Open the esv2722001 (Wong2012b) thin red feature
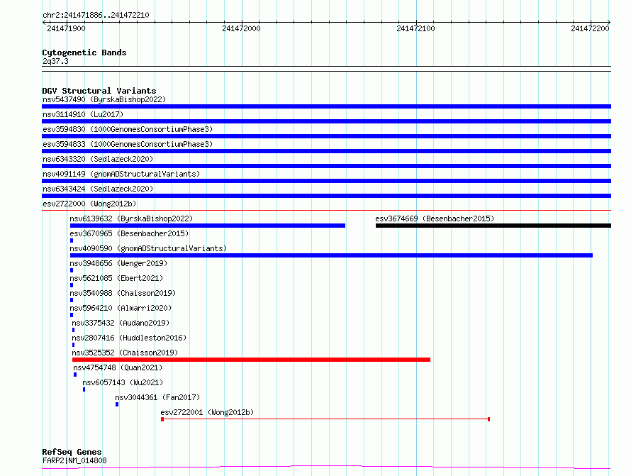Image resolution: width=631 pixels, height=476 pixels. pyautogui.click(x=325, y=419)
